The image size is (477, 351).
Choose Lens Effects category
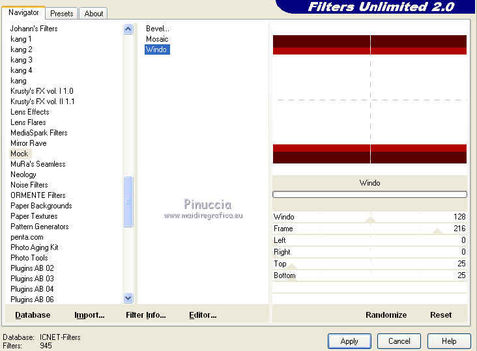[29, 112]
